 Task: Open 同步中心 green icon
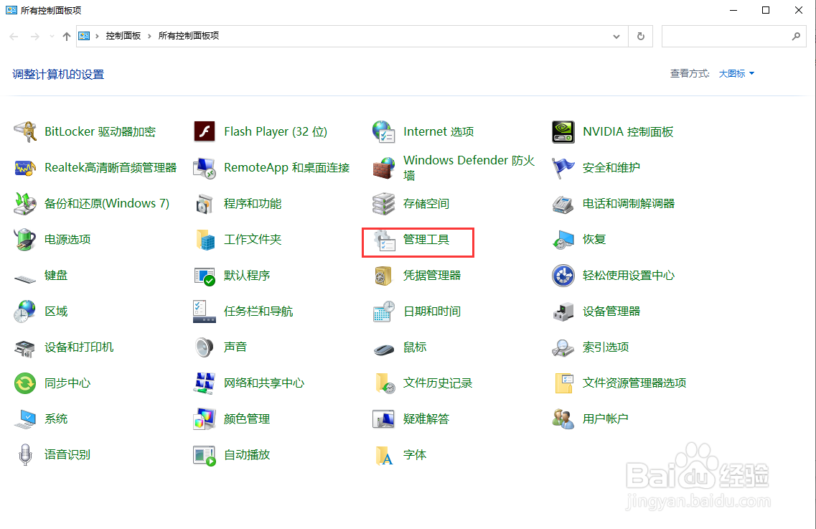[25, 383]
